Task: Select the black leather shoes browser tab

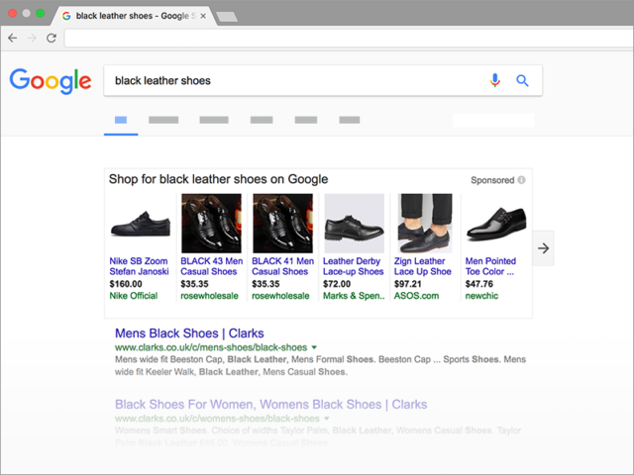Action: click(x=136, y=16)
